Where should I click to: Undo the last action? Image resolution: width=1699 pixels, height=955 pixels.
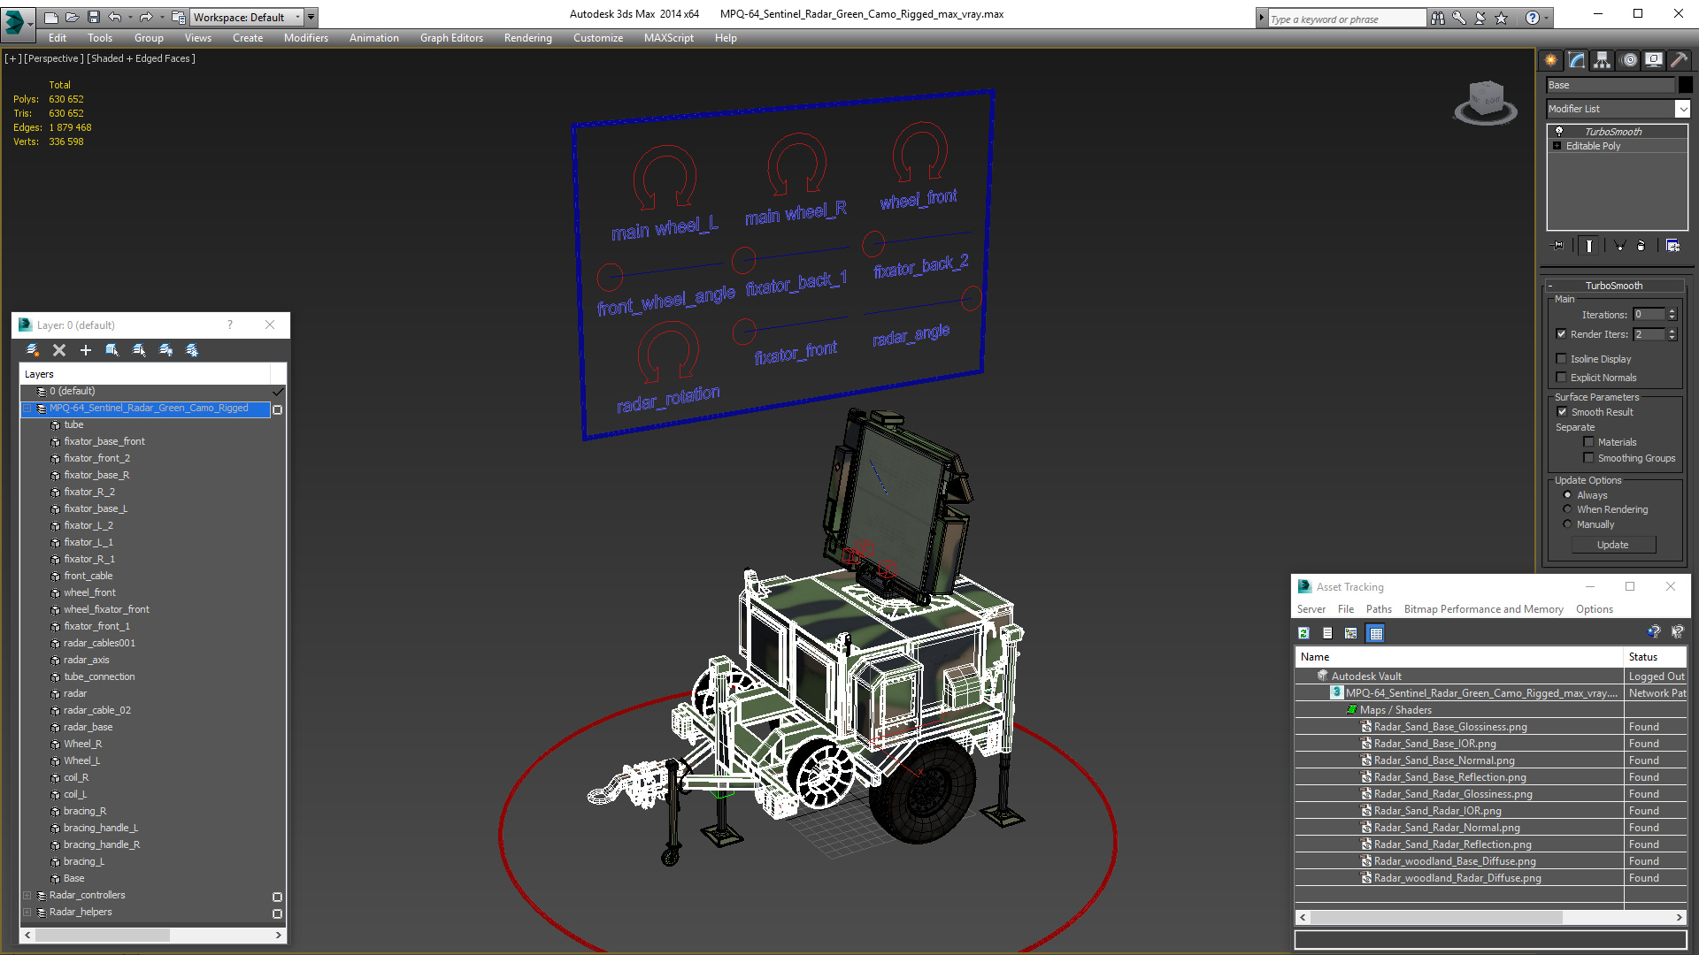(114, 17)
